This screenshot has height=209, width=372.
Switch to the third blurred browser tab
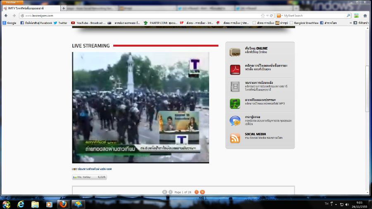pyautogui.click(x=148, y=8)
